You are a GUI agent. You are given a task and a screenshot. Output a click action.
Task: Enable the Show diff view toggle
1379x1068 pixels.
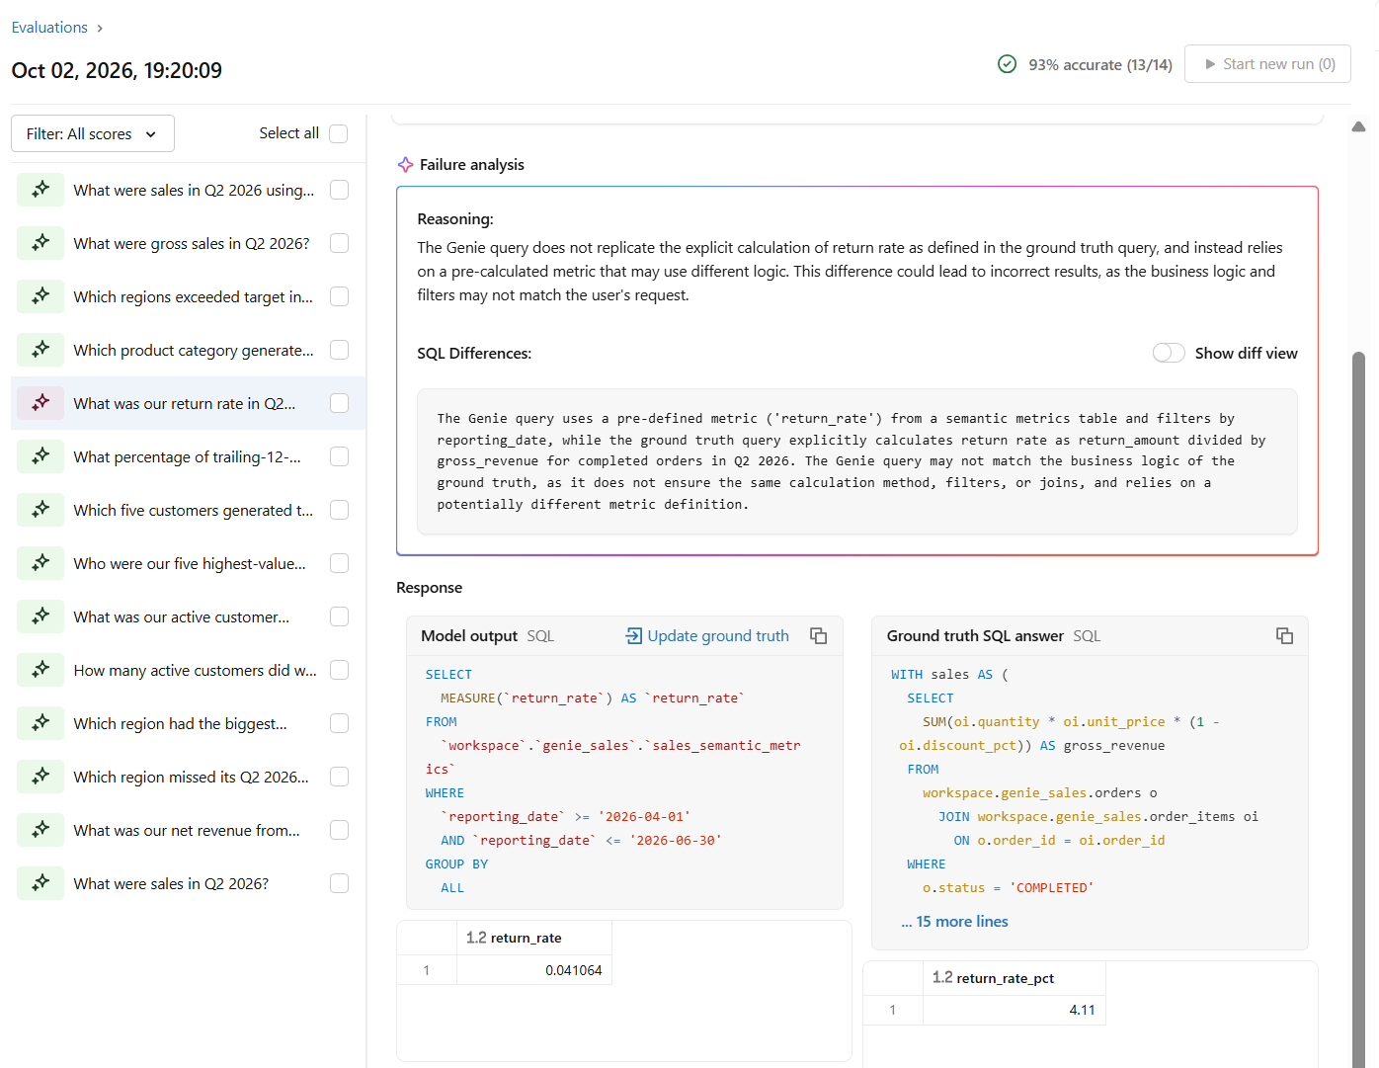tap(1169, 353)
